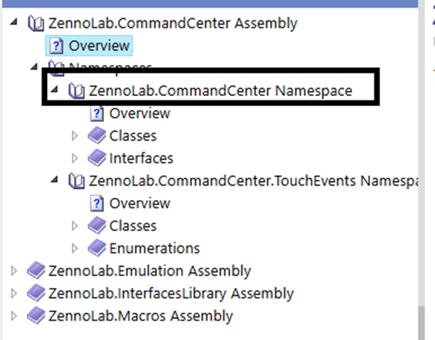Click the Interfaces purple book icon
This screenshot has height=340, width=435.
click(x=97, y=157)
